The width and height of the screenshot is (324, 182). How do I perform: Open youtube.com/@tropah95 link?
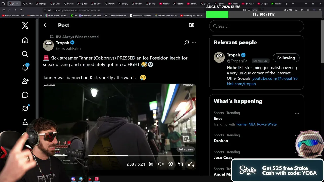point(275,78)
